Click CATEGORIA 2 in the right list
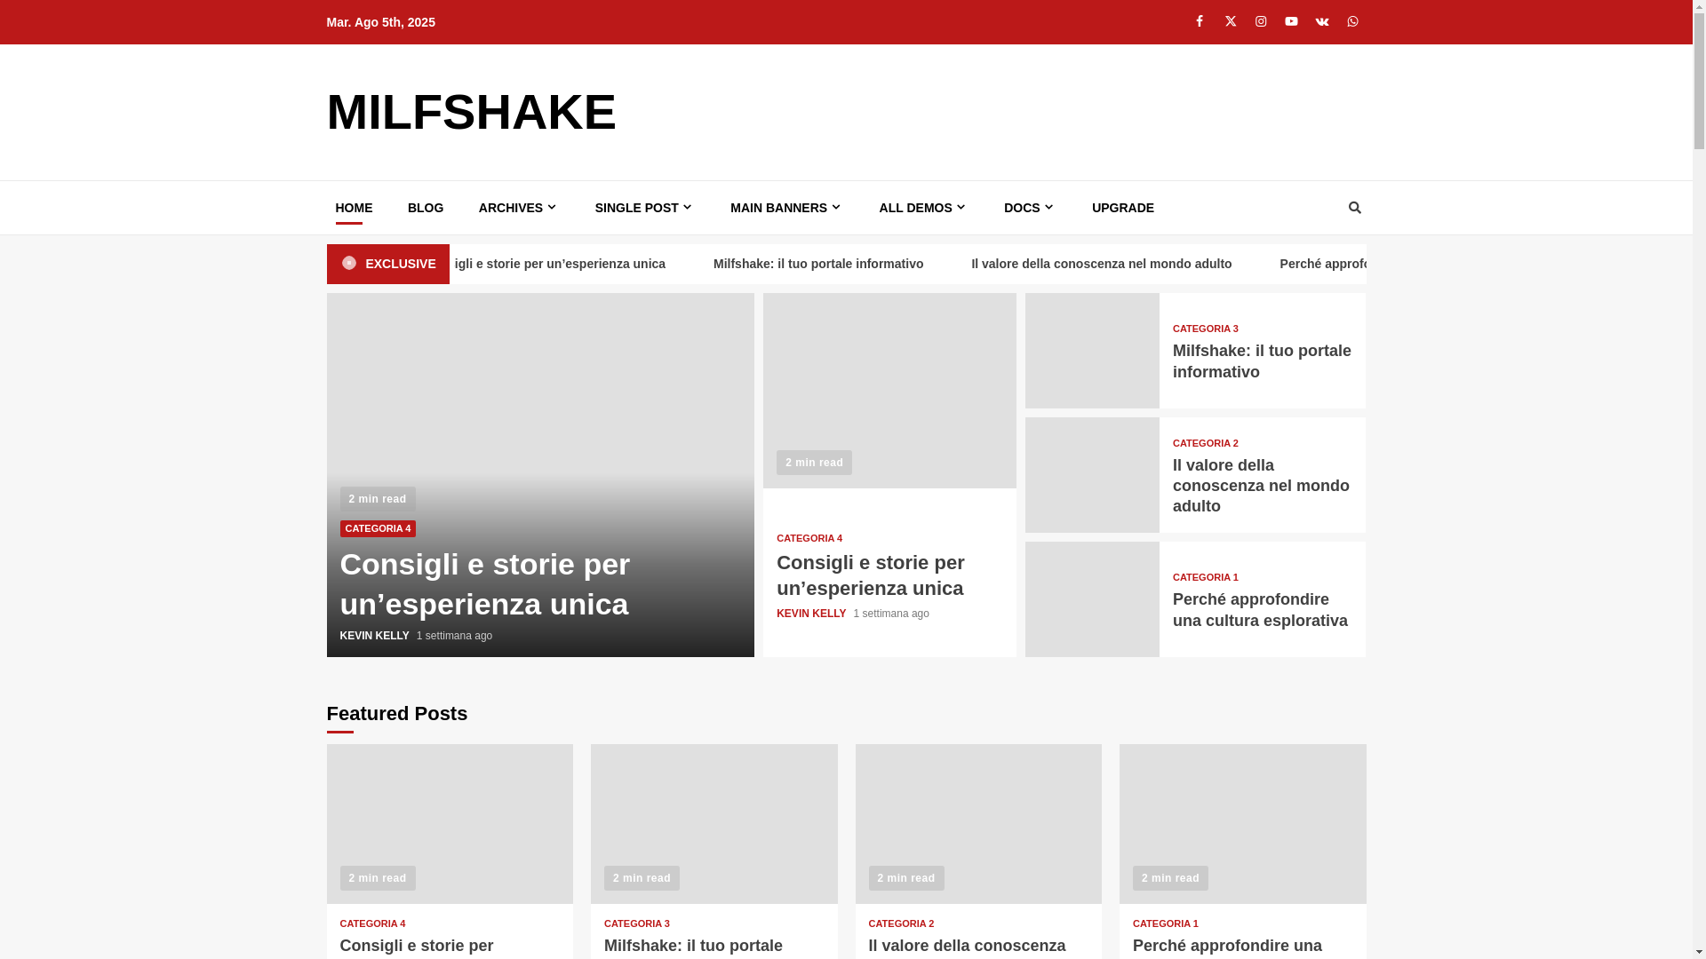 [1206, 443]
